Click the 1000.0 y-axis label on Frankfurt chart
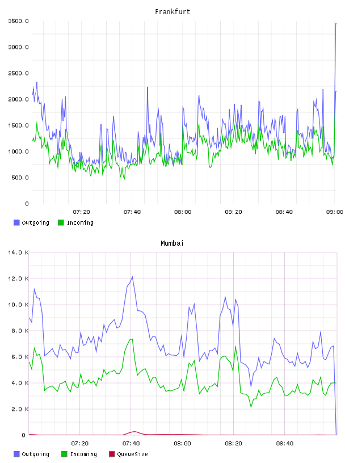Screen dimensions: 345x463 pos(18,151)
